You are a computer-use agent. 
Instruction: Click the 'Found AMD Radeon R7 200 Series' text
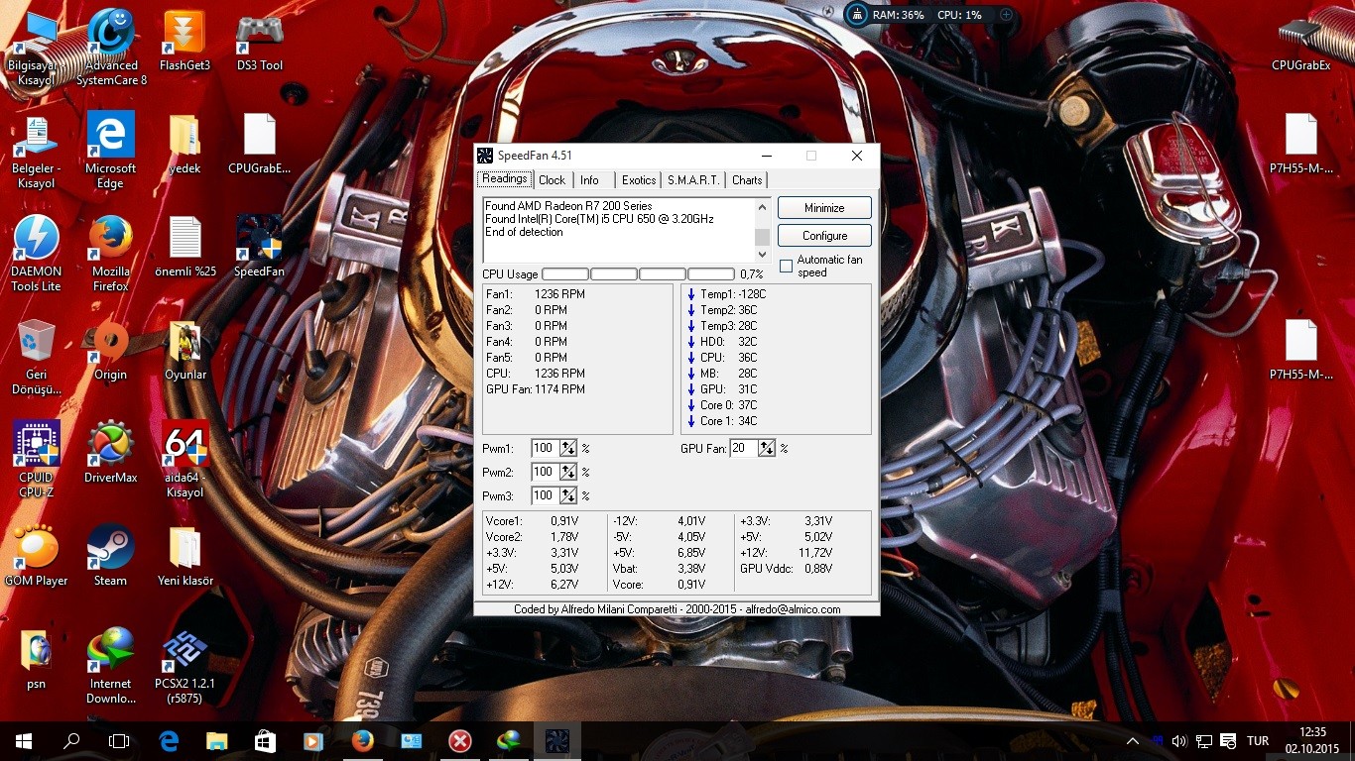click(568, 206)
